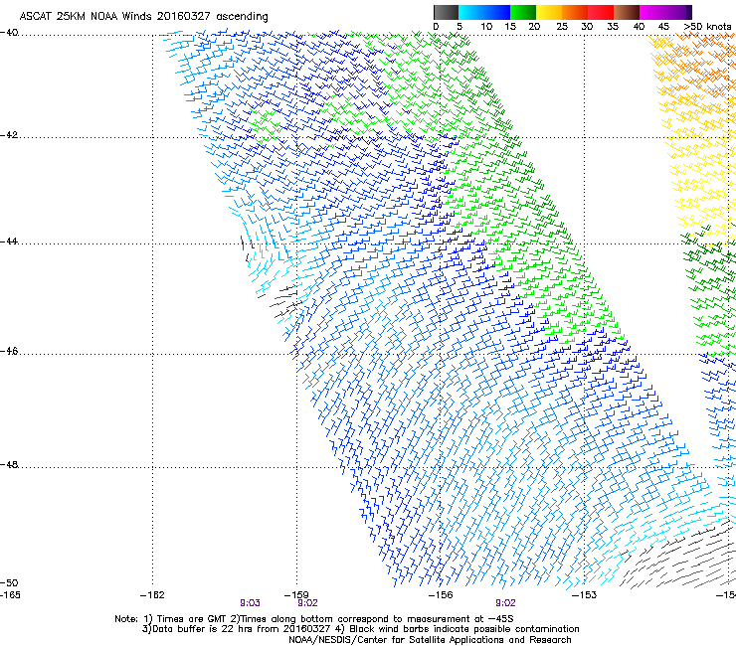Click the longitude label '-162'
The height and width of the screenshot is (646, 736).
[x=152, y=595]
